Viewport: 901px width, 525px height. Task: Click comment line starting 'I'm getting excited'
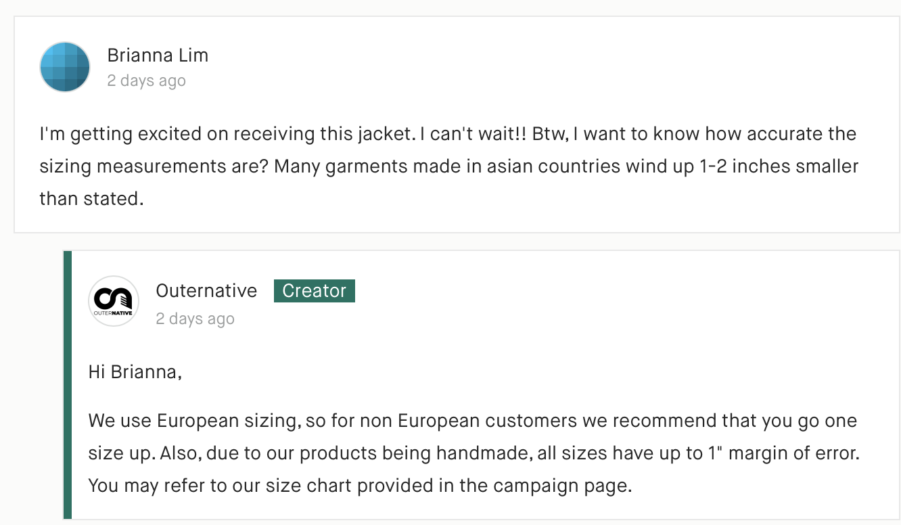click(448, 134)
